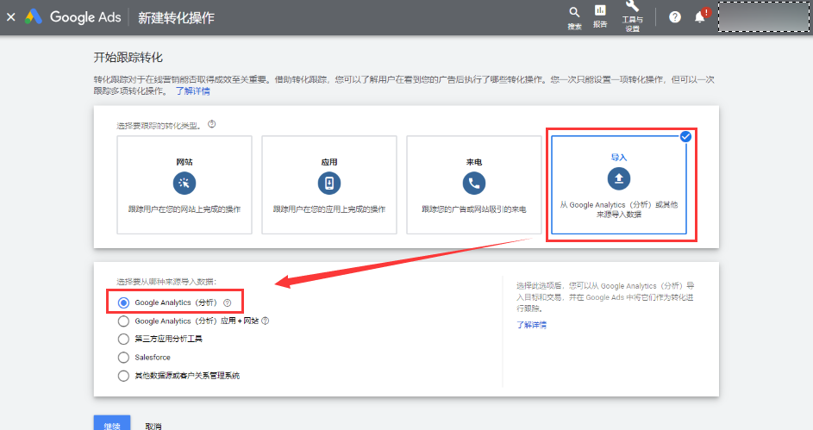Select the Salesforce radio option
This screenshot has width=813, height=430.
click(x=123, y=358)
